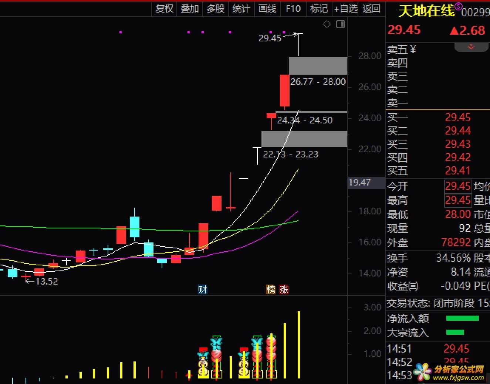Click the 现量 value 92

click(x=464, y=228)
